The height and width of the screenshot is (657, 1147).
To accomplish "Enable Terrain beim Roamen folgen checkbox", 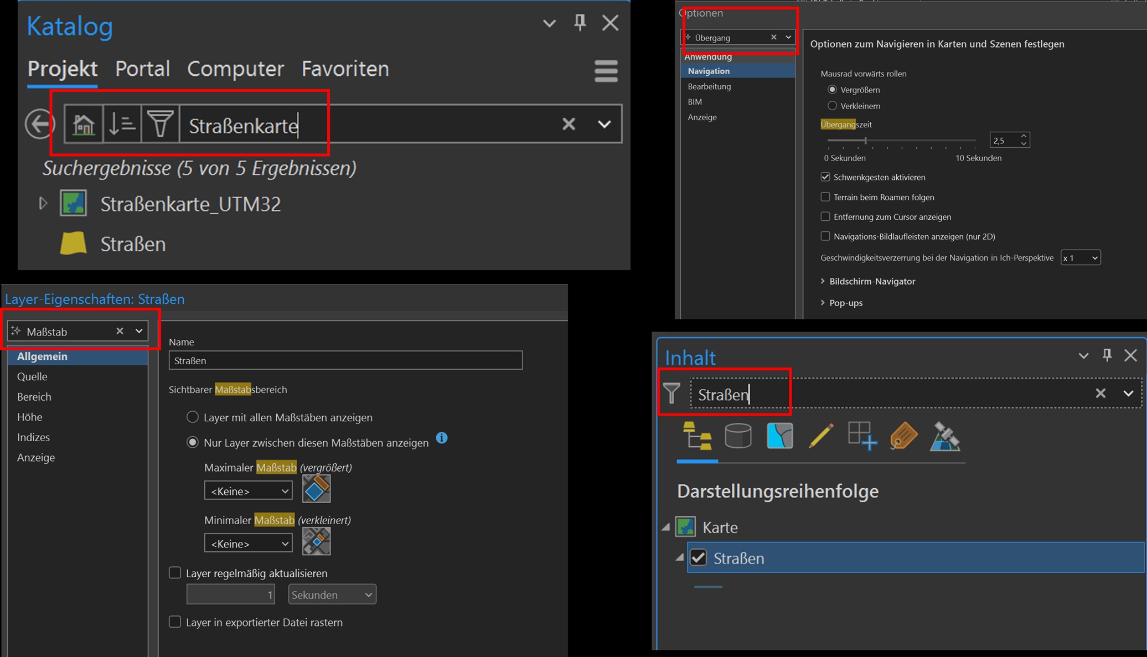I will (825, 197).
